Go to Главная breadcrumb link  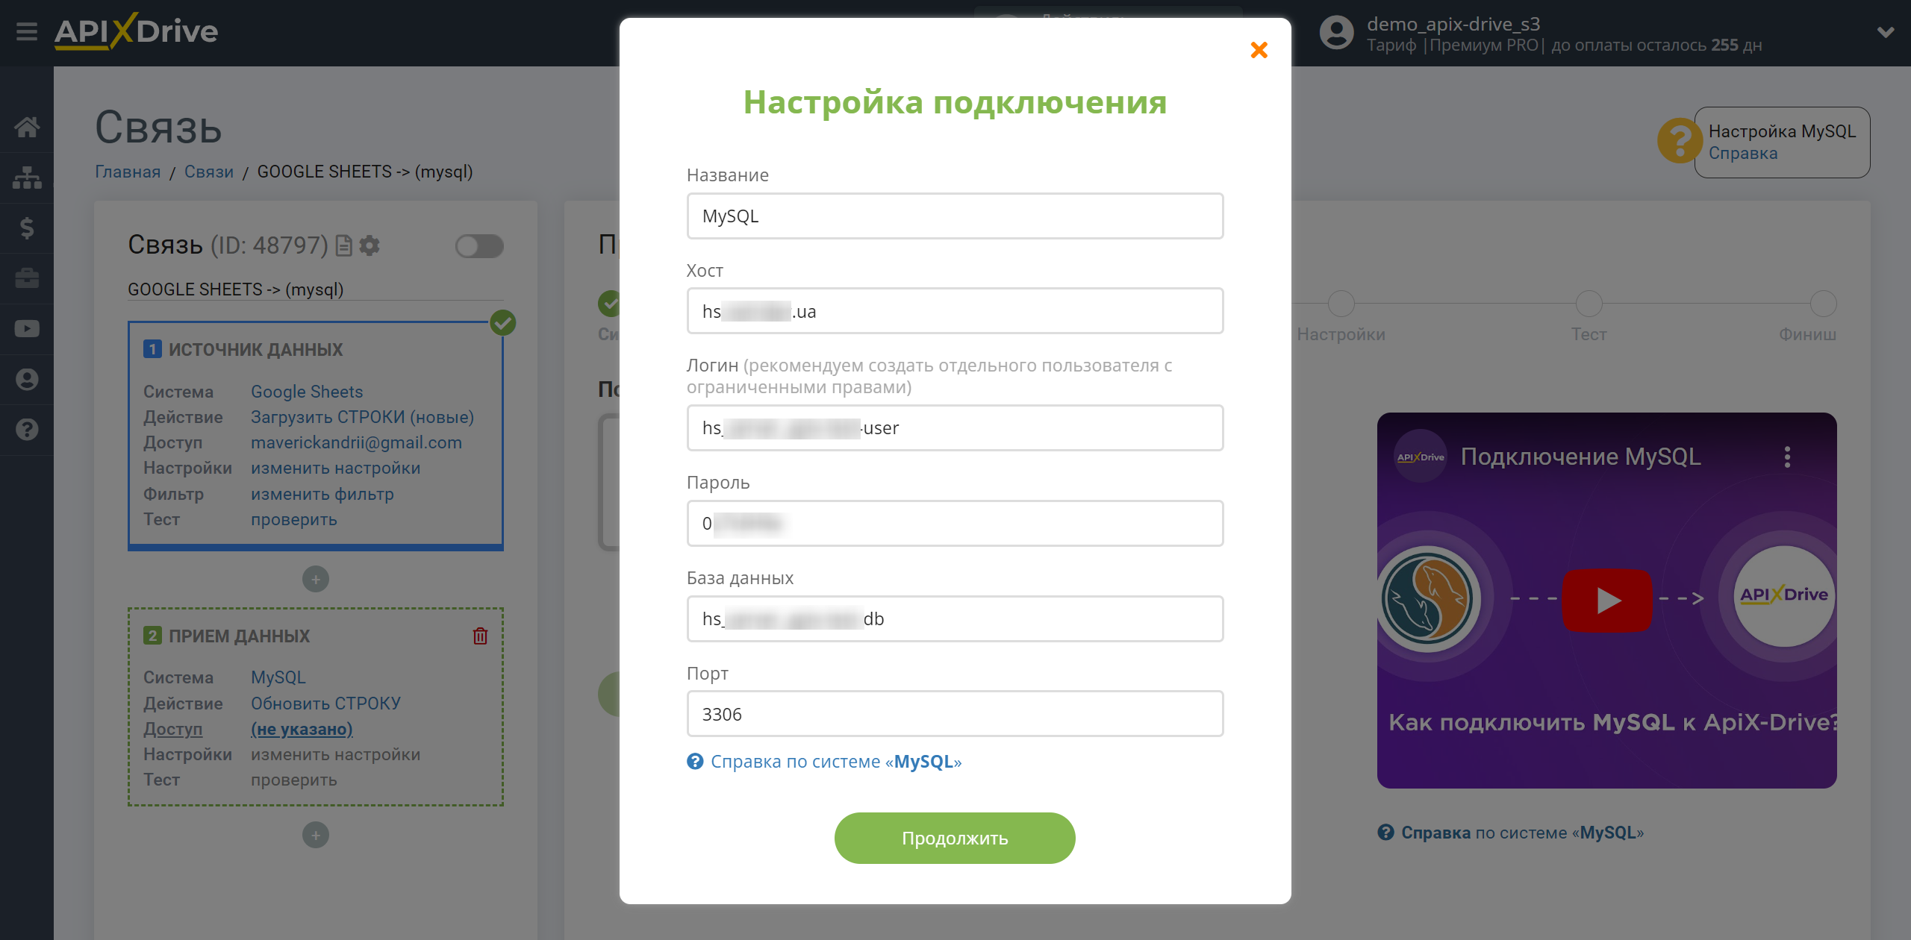[x=128, y=172]
